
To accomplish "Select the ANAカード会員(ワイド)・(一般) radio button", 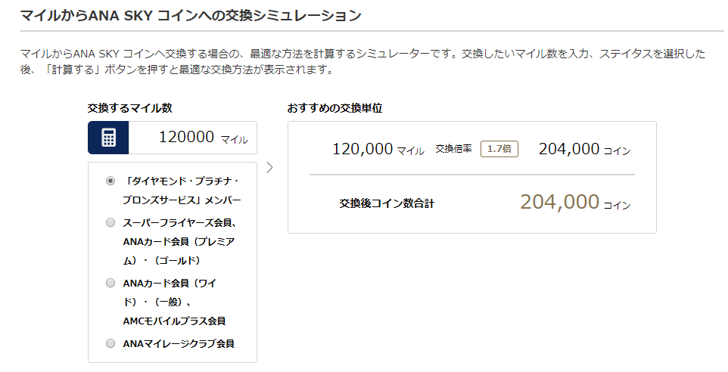I will coord(110,283).
